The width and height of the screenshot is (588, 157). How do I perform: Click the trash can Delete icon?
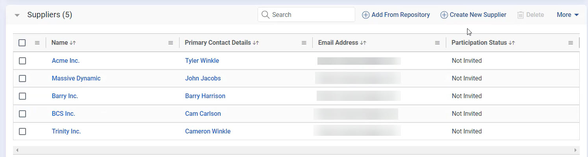click(x=521, y=15)
